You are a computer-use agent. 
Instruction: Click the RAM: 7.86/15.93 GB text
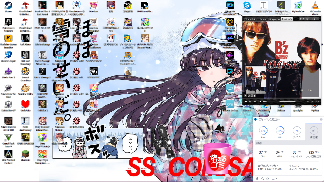[270, 169]
